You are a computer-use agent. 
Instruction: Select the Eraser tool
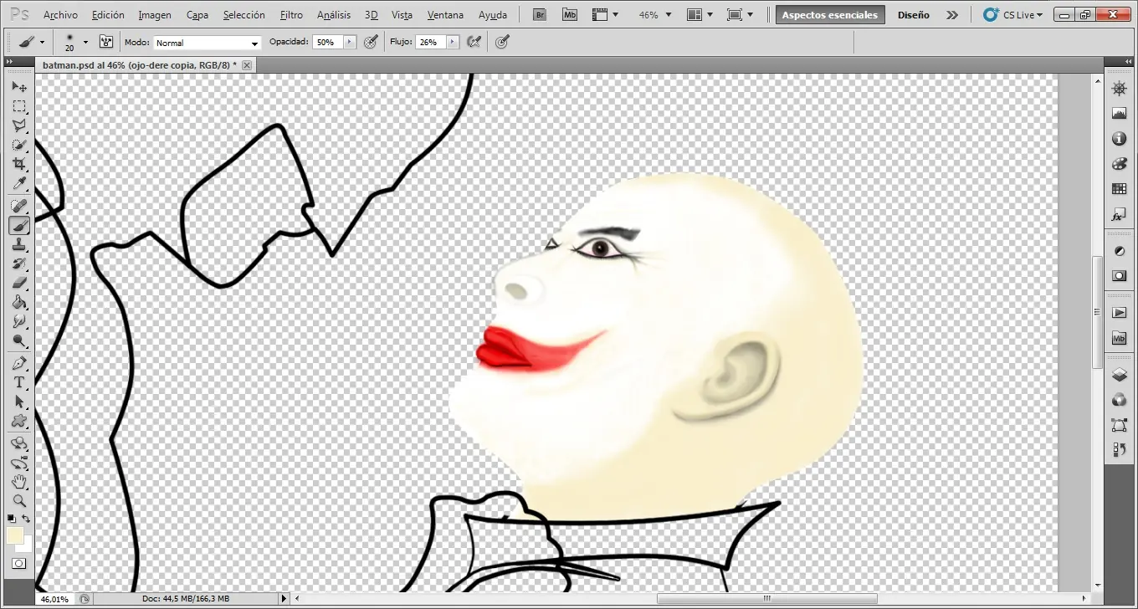(19, 283)
